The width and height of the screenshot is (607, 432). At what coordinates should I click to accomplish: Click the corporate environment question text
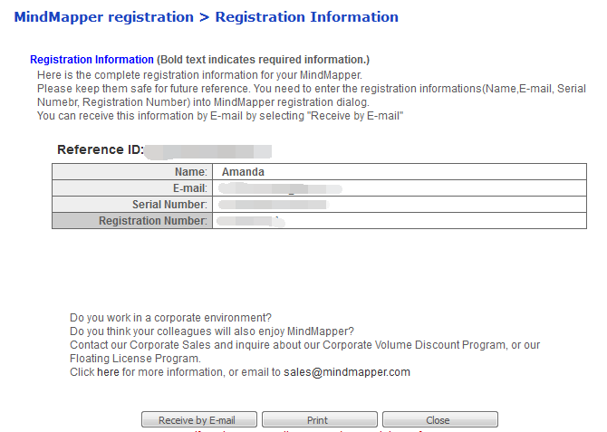pos(170,318)
